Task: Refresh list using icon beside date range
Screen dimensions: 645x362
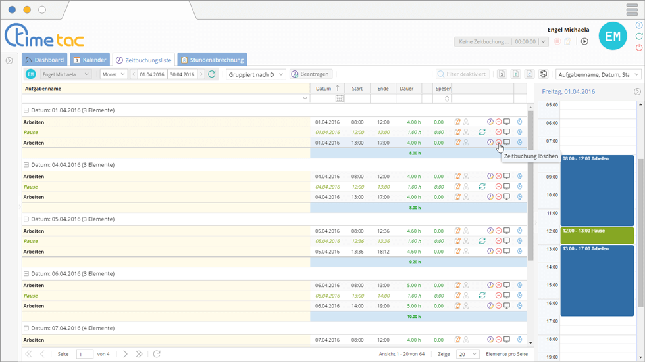Action: point(212,74)
